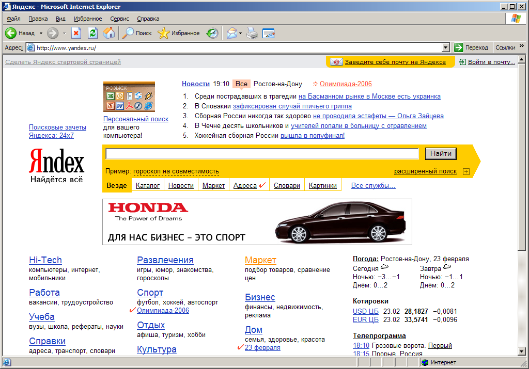Screen dimensions: 529x369
Task: Open the USD ЦБ quote link
Action: pyautogui.click(x=365, y=311)
